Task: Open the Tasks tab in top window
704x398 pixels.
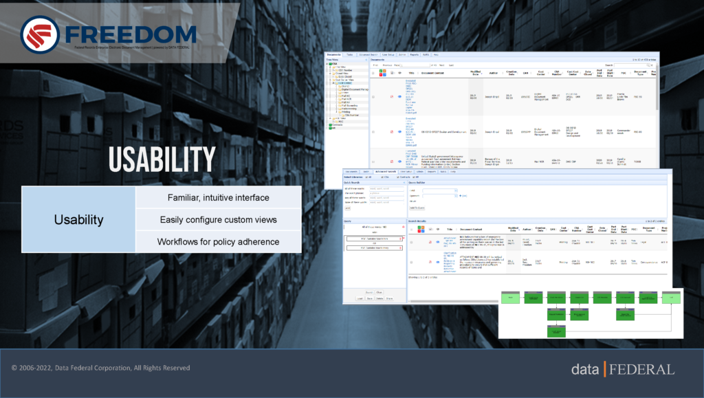Action: coord(350,55)
